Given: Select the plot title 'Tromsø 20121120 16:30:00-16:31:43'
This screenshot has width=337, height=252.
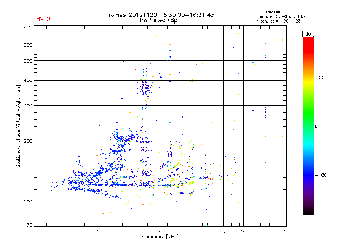Looking at the screenshot, I should coord(160,15).
